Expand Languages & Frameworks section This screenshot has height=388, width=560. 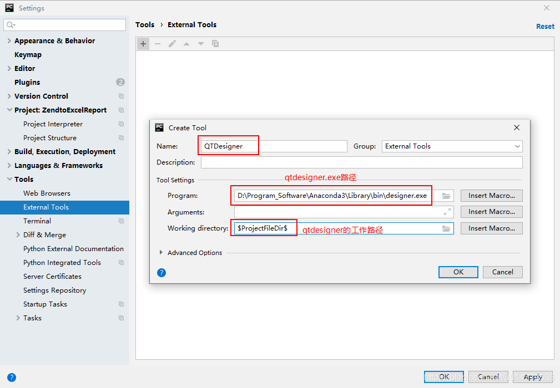click(9, 166)
